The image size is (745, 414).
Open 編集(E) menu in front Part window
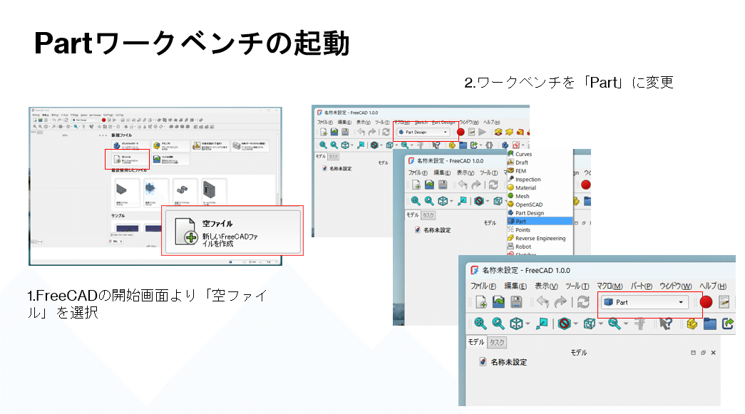pos(515,286)
